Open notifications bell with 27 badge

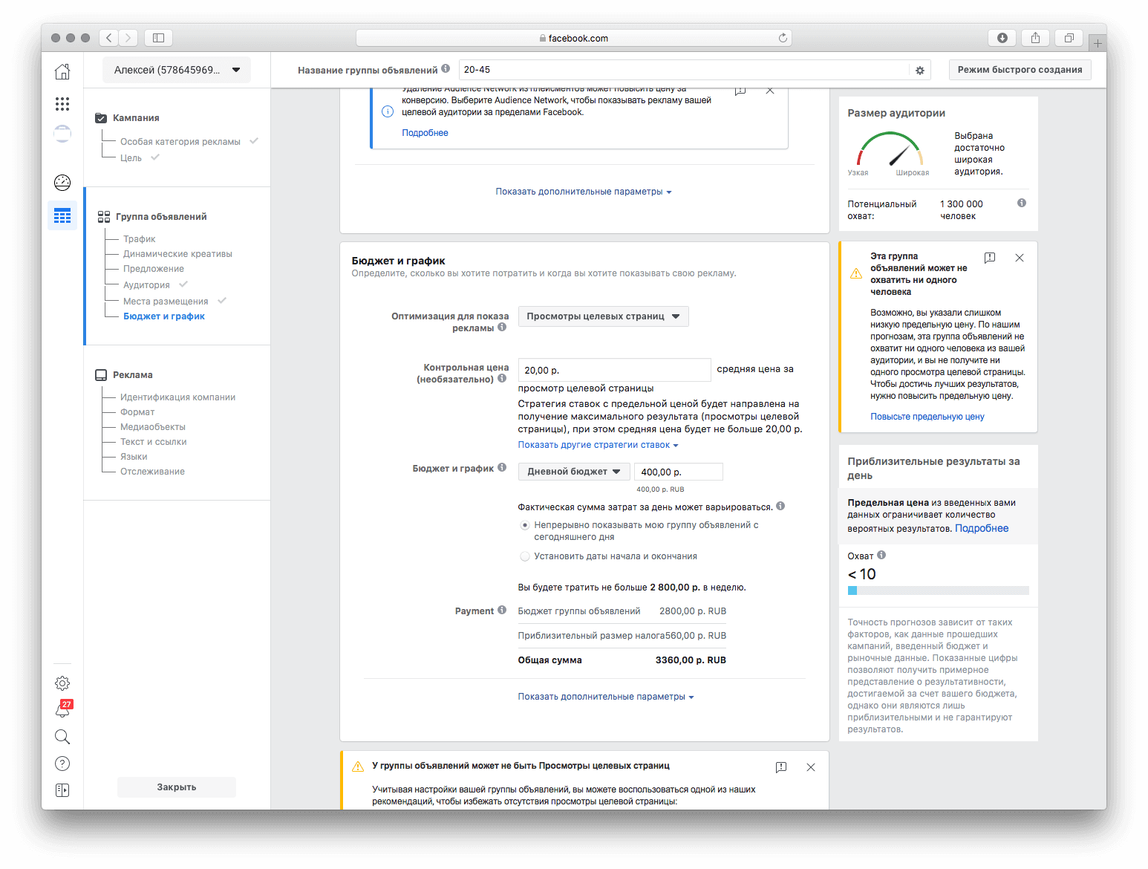pos(62,709)
